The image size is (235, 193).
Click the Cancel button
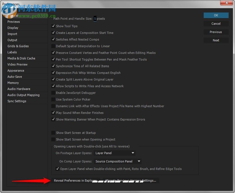216,24
